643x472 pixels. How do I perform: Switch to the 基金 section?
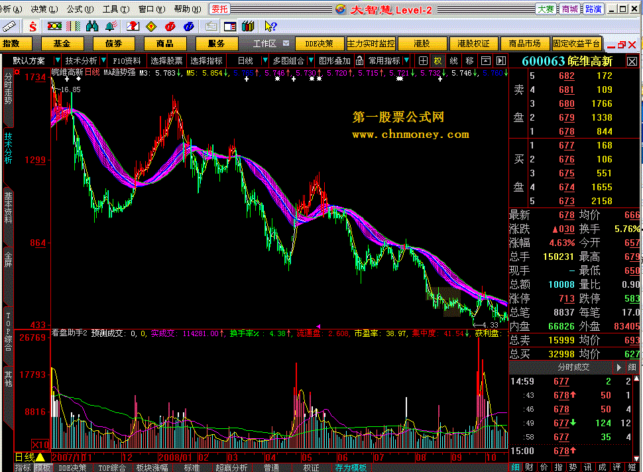62,44
